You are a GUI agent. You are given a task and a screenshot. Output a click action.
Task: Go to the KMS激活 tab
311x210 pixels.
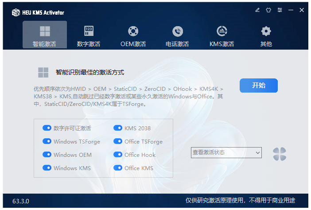[x=222, y=35]
